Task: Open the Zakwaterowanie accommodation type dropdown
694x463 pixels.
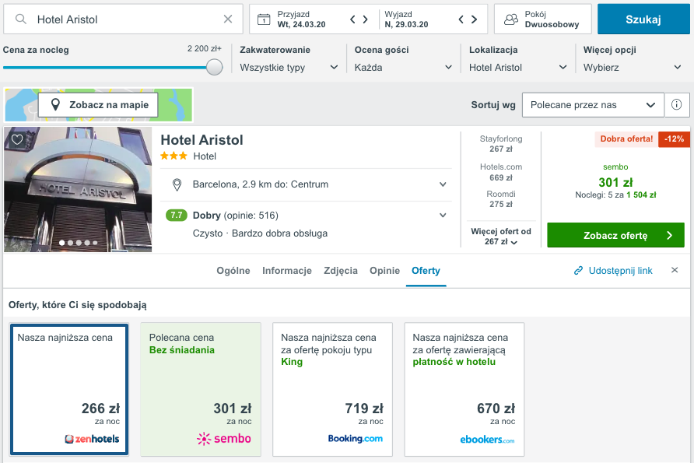Action: [289, 67]
